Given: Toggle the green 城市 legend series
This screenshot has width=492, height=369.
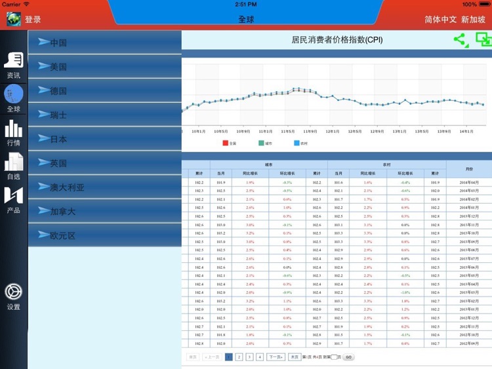Looking at the screenshot, I should (265, 144).
